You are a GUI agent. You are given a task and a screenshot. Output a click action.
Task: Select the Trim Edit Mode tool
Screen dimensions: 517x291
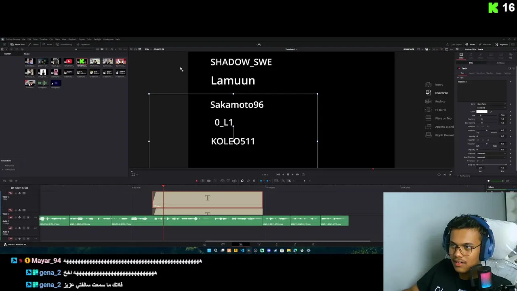coord(203,181)
